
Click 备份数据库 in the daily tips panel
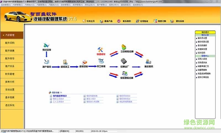(x=203, y=45)
